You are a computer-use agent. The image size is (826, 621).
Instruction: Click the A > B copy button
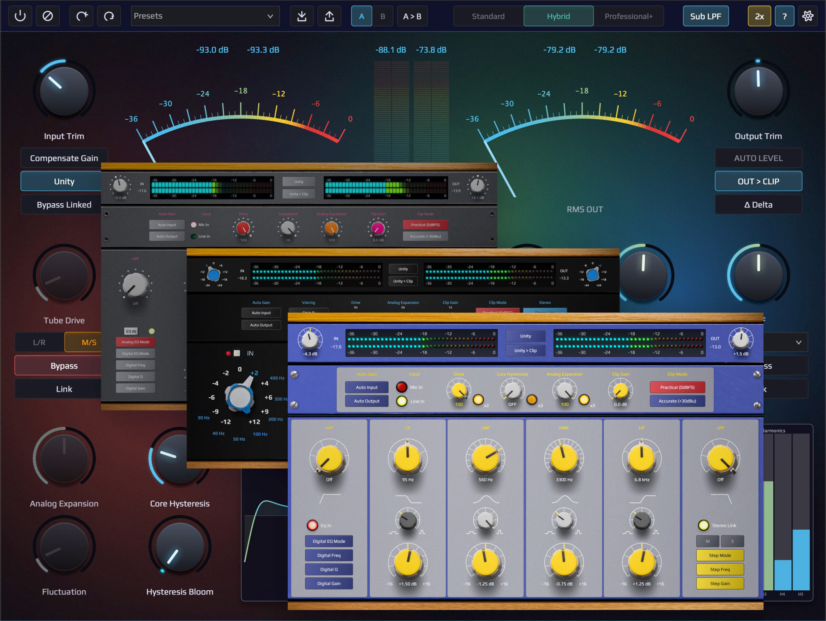(412, 16)
